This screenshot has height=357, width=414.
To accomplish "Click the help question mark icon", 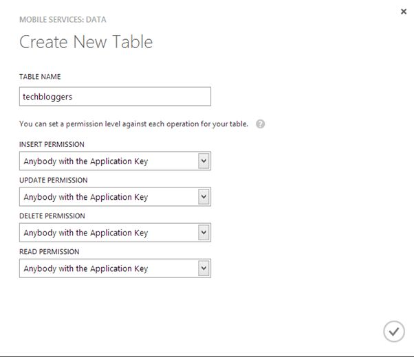I will (x=261, y=124).
